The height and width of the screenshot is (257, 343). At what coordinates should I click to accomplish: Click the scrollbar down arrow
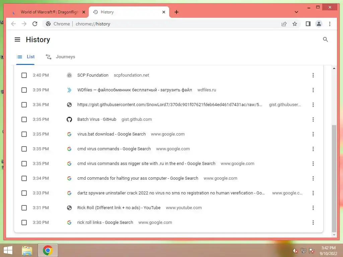(334, 235)
